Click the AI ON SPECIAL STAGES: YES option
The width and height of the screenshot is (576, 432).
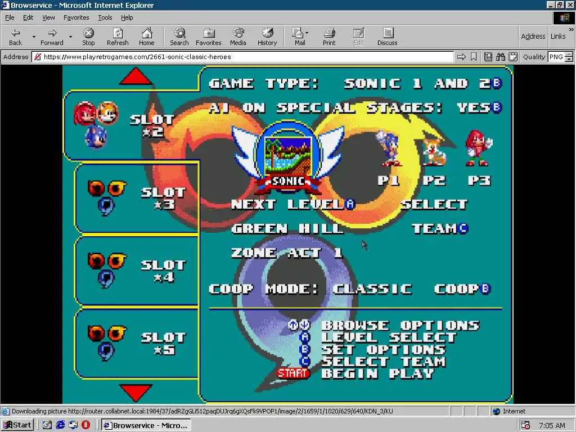(355, 107)
